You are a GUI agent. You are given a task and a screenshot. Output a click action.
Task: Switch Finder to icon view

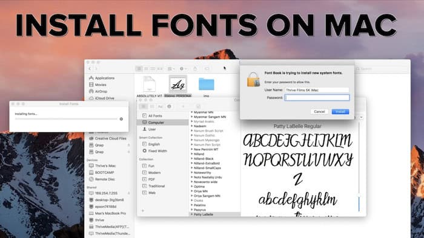139,69
